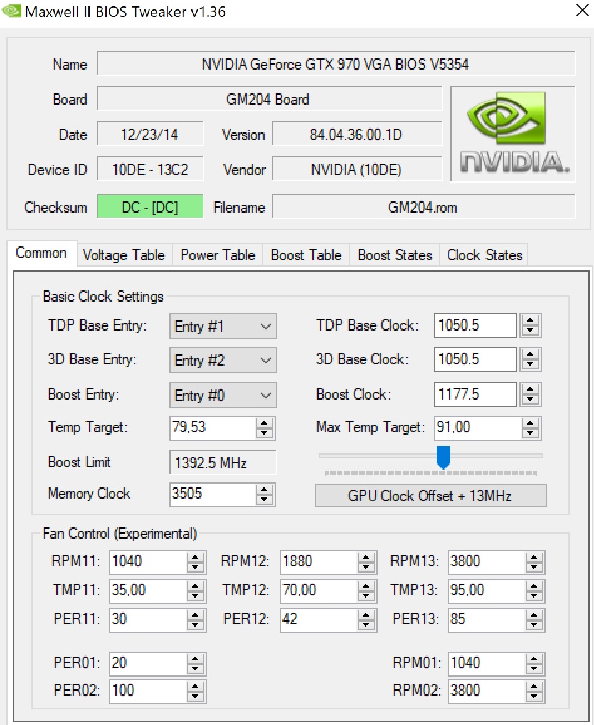Image resolution: width=594 pixels, height=725 pixels.
Task: Decrease the TDP Base Clock value
Action: point(530,331)
